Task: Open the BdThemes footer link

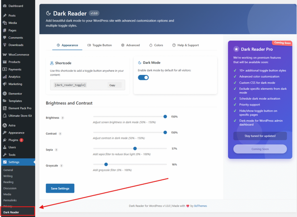Action: 200,206
